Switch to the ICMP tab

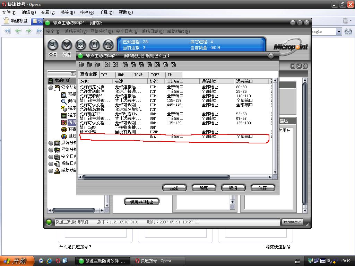[140, 75]
